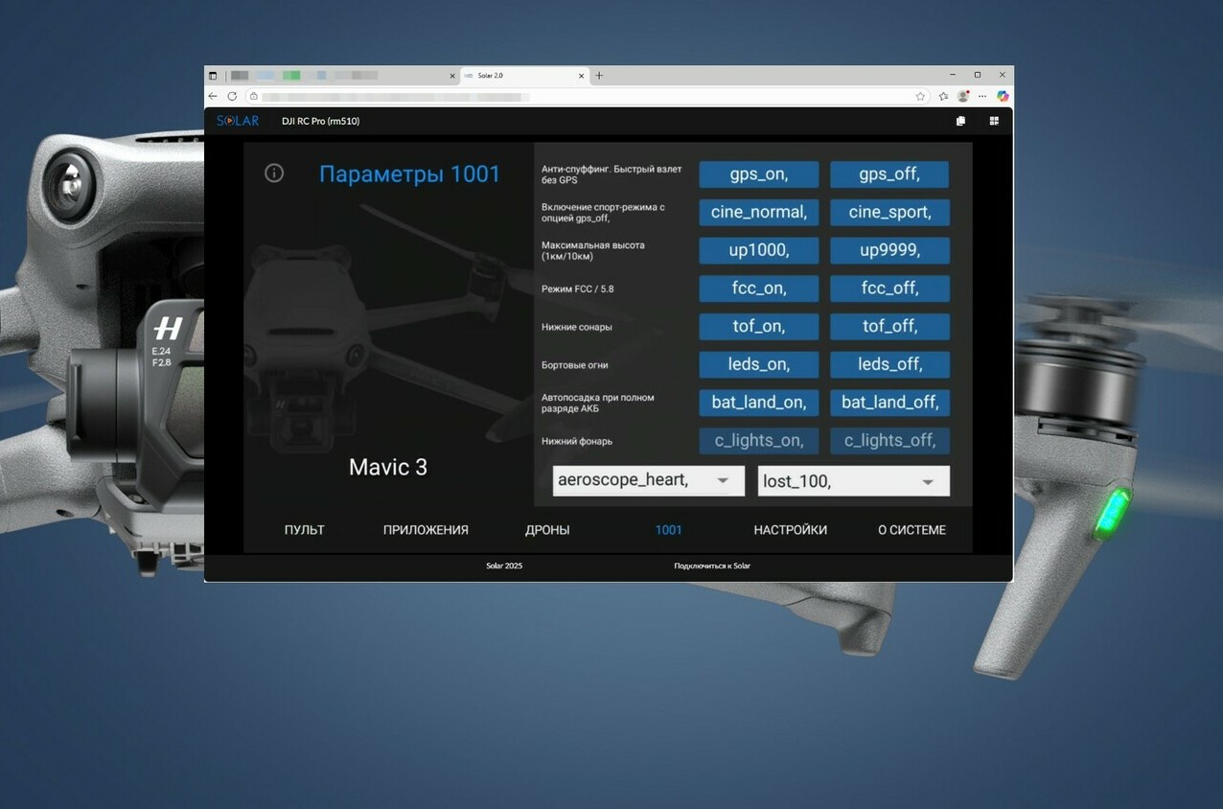Enable gps_on anti-spoofing option
The height and width of the screenshot is (809, 1223).
point(758,174)
